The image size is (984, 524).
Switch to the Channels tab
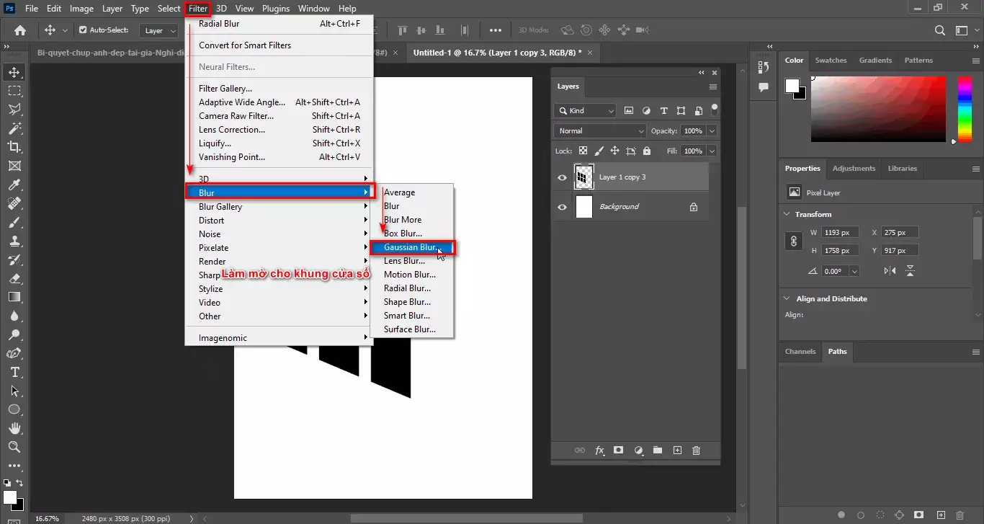pos(800,351)
